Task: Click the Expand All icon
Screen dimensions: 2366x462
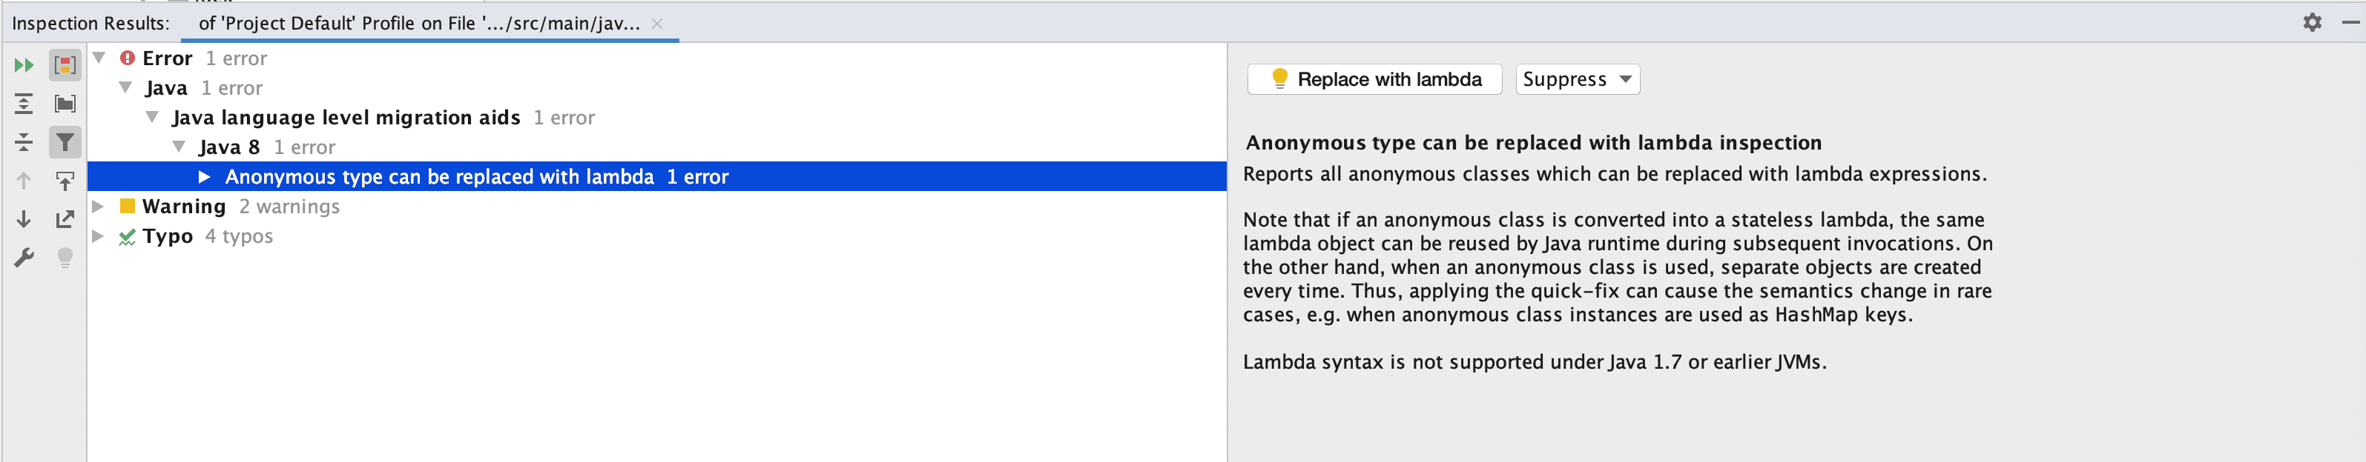Action: (x=24, y=104)
